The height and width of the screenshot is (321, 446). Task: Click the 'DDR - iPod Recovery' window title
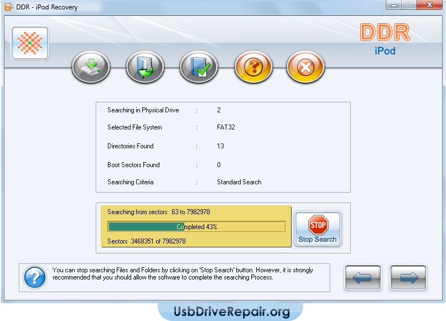[47, 7]
